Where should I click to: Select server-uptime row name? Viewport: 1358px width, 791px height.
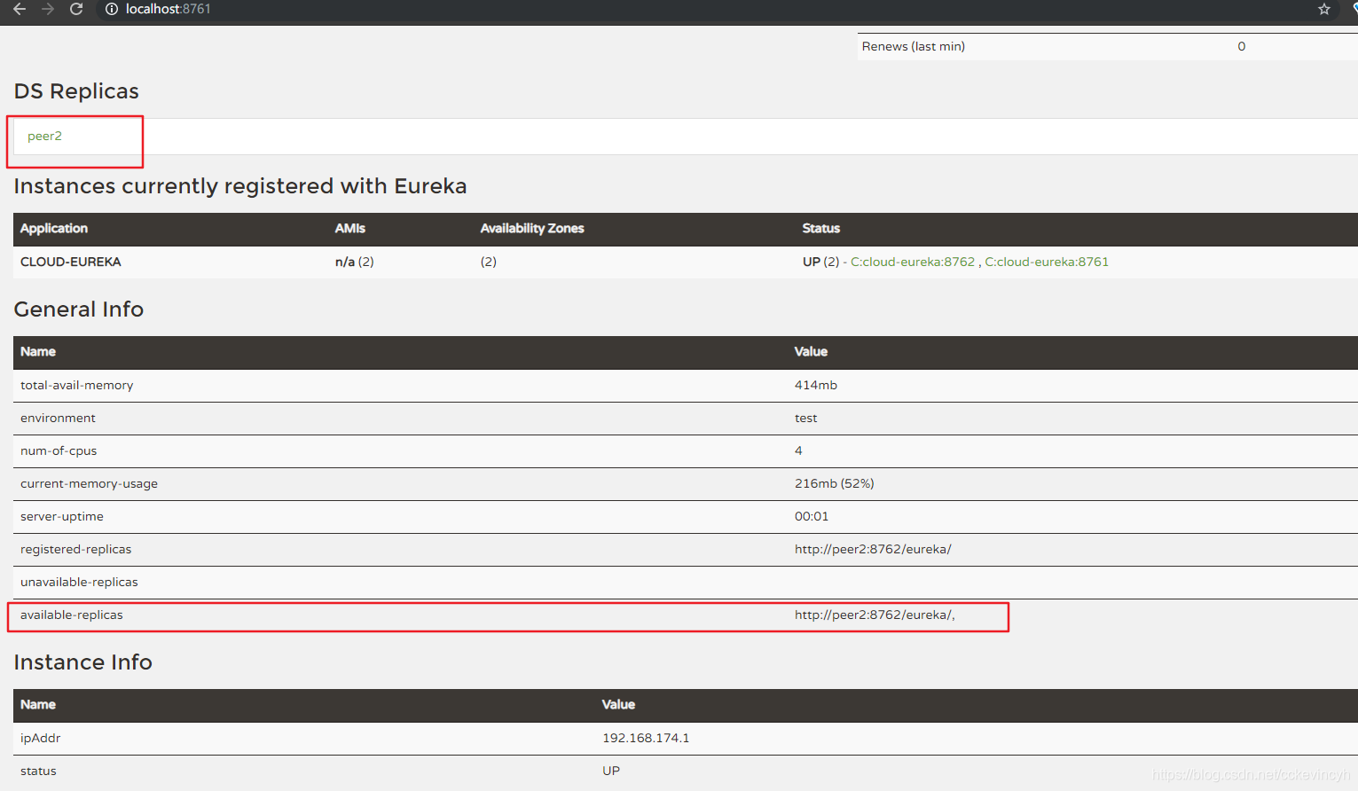click(x=62, y=516)
